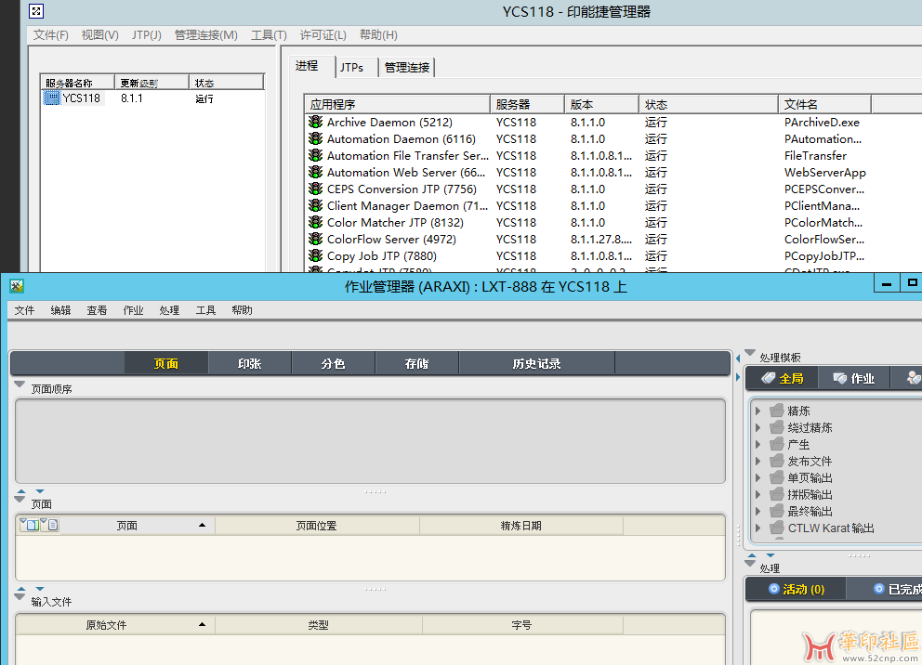Click the YCS118 server icon in server list

point(52,98)
